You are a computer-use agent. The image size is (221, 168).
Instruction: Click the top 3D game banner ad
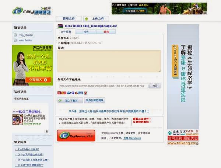[159, 8]
